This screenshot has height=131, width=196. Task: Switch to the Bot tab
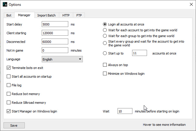(x=9, y=15)
